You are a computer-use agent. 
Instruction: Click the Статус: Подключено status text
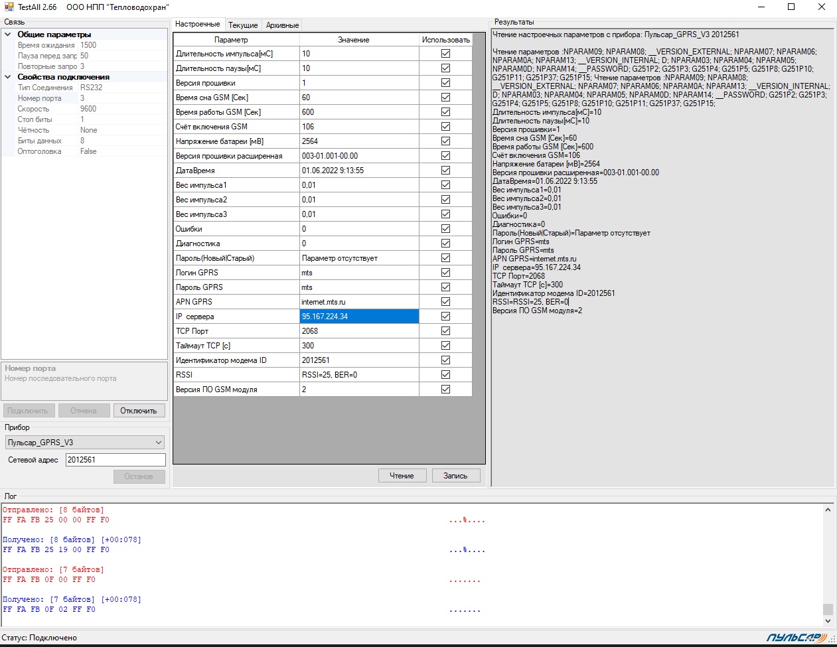point(39,638)
